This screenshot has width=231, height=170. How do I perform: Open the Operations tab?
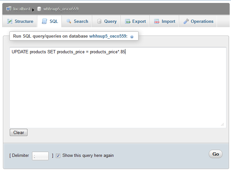(x=198, y=21)
